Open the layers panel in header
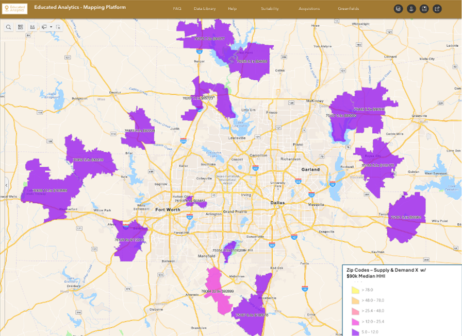 pos(398,9)
